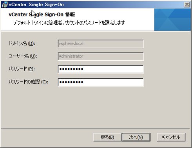Click the デフォルト ドメイン description text

click(x=69, y=23)
